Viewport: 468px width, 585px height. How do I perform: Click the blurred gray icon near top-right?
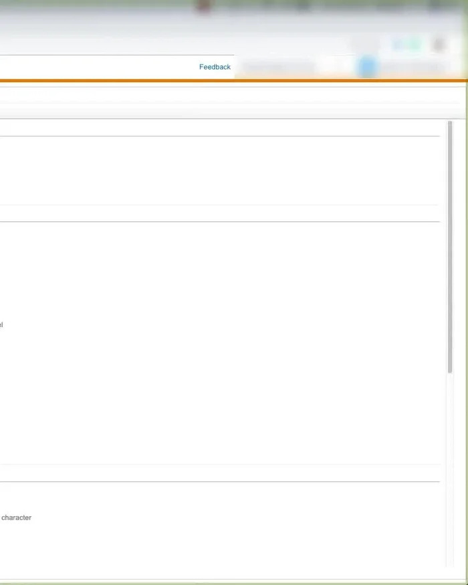(439, 45)
